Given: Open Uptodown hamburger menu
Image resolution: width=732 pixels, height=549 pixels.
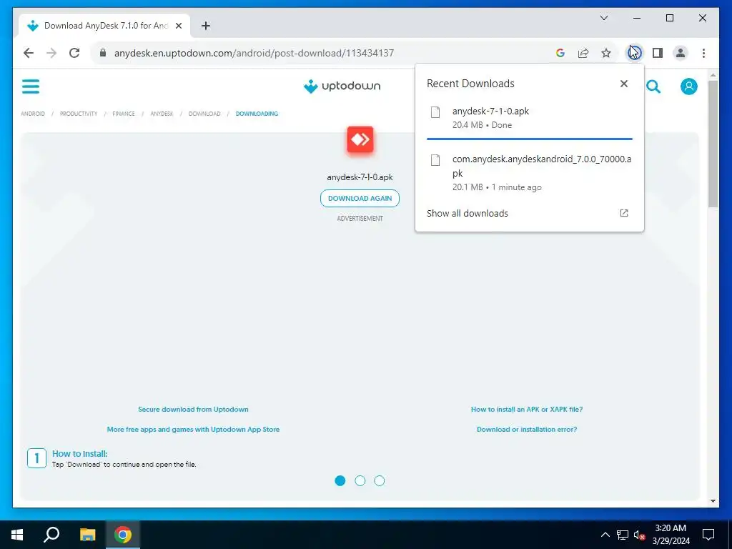Looking at the screenshot, I should click(31, 86).
